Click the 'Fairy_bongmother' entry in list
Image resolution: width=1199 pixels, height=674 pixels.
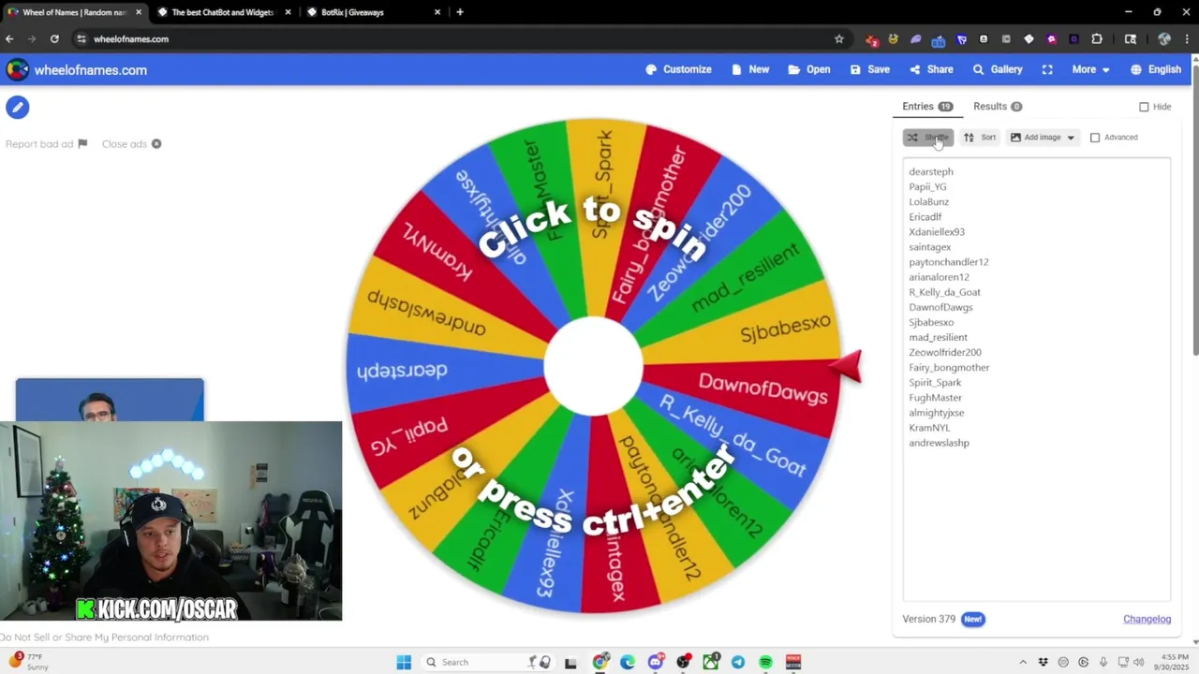pyautogui.click(x=949, y=367)
